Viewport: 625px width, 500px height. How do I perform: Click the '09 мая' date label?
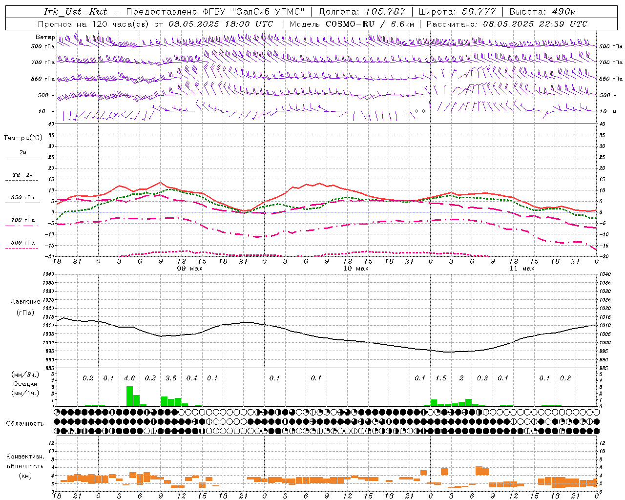[190, 269]
